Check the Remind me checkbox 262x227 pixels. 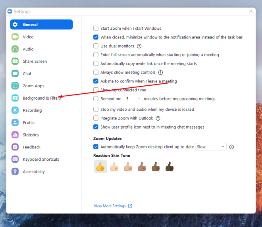96,98
